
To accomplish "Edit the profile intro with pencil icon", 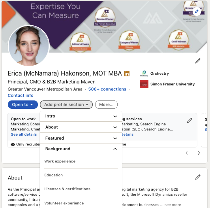I will pos(198,61).
